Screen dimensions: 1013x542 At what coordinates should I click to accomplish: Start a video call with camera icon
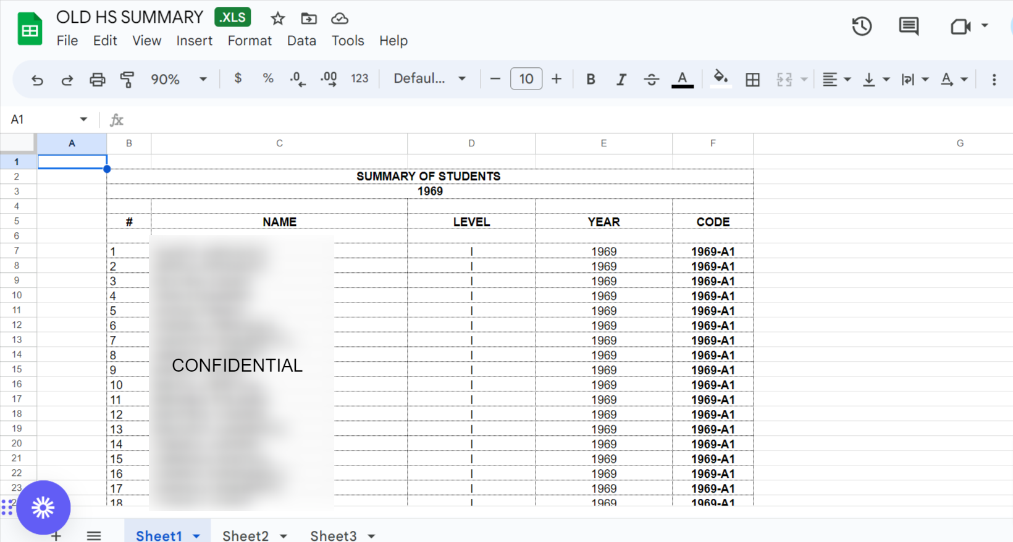(960, 27)
